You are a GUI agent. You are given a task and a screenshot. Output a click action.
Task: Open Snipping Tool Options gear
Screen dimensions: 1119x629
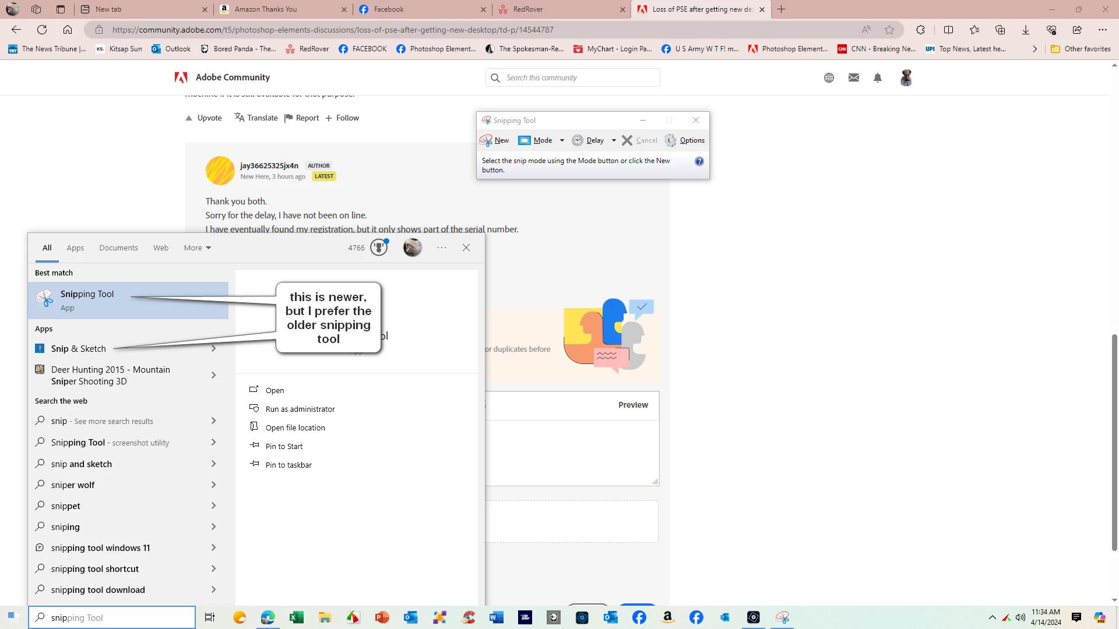click(x=671, y=140)
